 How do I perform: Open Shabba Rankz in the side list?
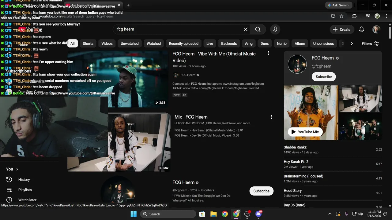coord(295,147)
